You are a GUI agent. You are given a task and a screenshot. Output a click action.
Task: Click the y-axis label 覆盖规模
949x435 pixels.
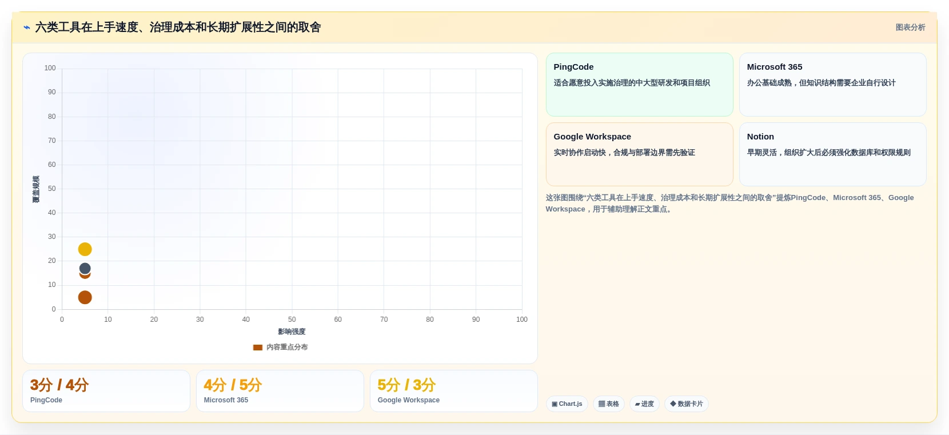(36, 189)
